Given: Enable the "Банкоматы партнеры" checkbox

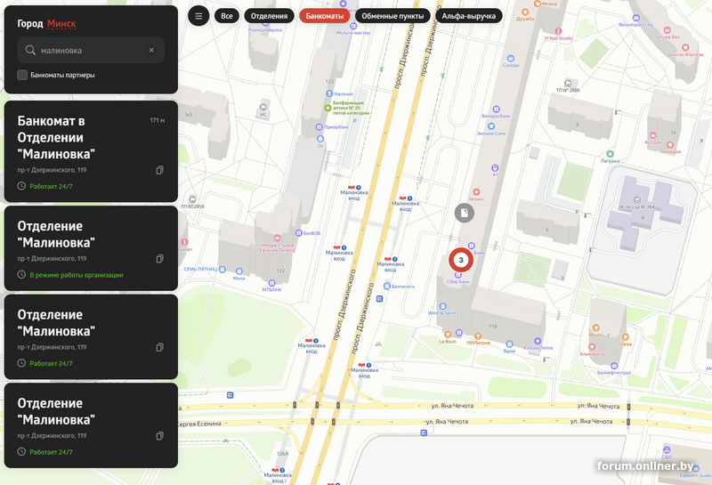Looking at the screenshot, I should (x=22, y=75).
